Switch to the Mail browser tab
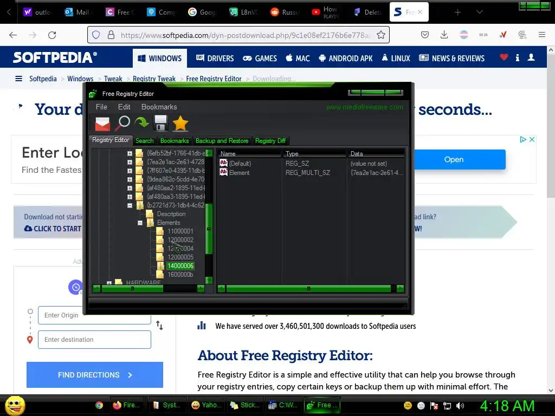Image resolution: width=555 pixels, height=416 pixels. pos(78,12)
